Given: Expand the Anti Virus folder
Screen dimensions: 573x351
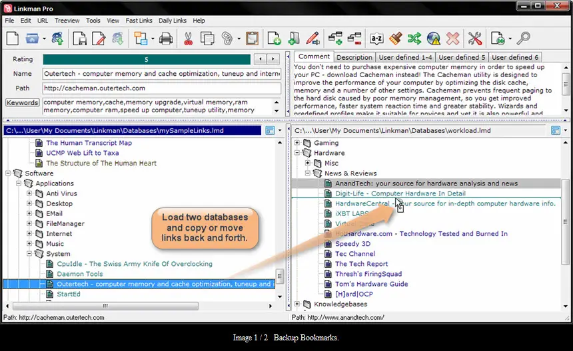Looking at the screenshot, I should [x=29, y=193].
